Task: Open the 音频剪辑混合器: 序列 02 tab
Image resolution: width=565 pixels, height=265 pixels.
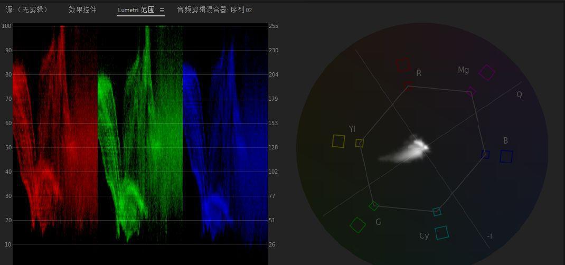Action: 214,10
